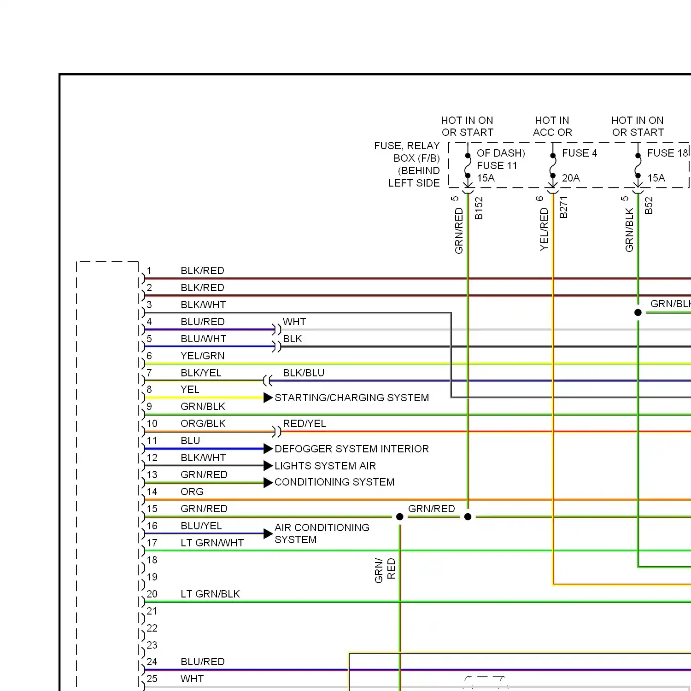The image size is (691, 691).
Task: Click the Fuse 4 symbol
Action: 553,166
